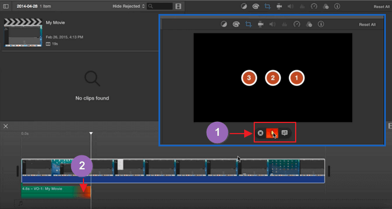Viewport: 392px width, 209px height.
Task: Click the blue audio band of the video clip
Action: (x=173, y=179)
